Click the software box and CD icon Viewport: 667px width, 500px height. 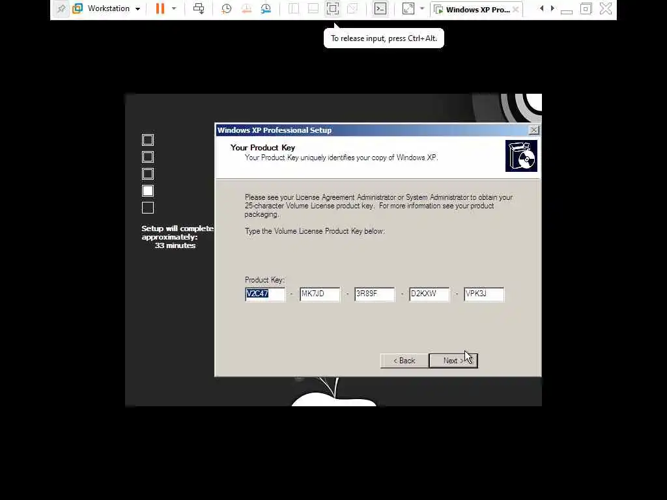[x=521, y=156]
